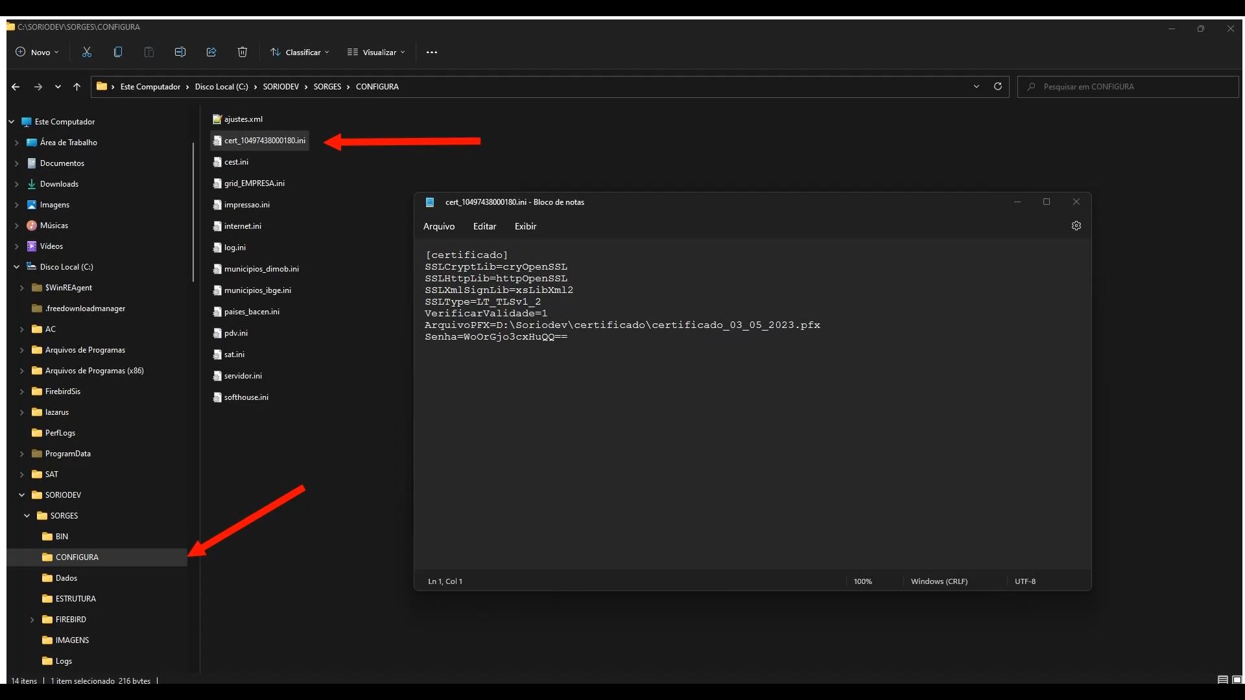
Task: Click the Share icon in toolbar
Action: 211,52
